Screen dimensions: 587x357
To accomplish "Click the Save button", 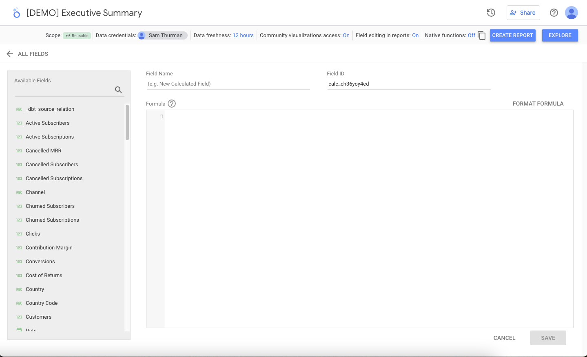I will (x=548, y=338).
